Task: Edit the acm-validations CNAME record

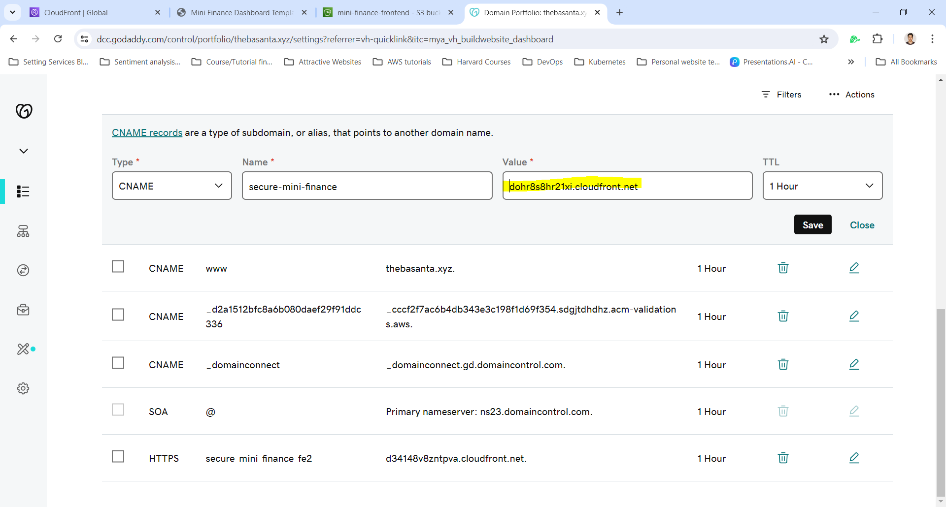Action: point(854,316)
